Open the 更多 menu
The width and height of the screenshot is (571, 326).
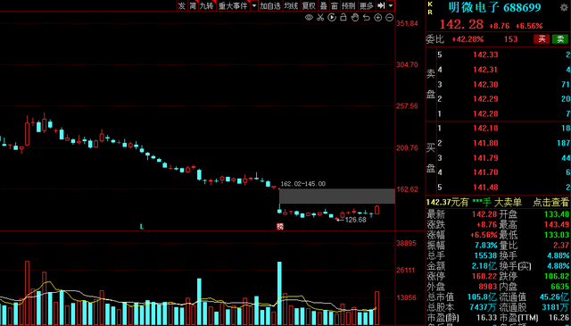point(367,5)
